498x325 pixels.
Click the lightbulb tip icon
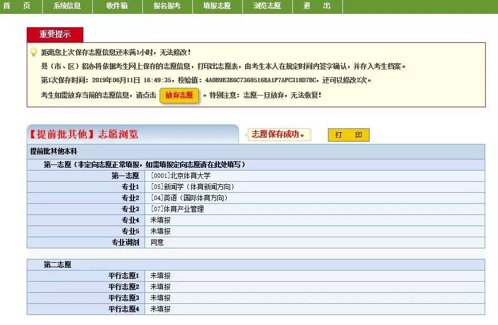33,52
